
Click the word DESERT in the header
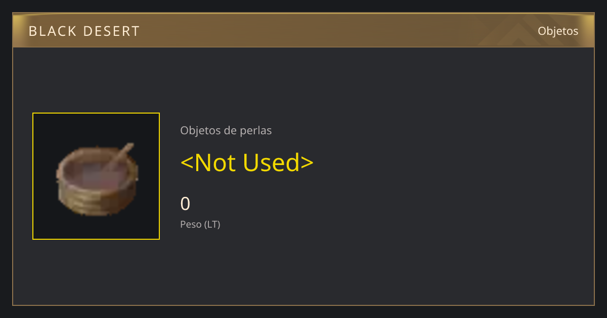[x=112, y=31]
